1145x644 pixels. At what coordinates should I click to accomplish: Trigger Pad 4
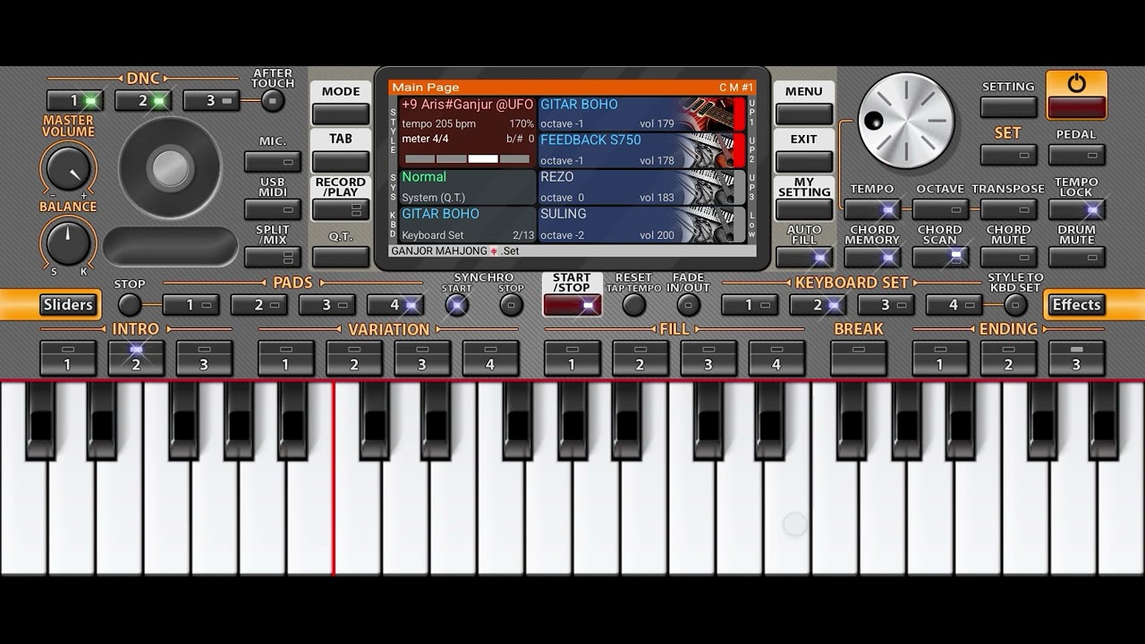pyautogui.click(x=395, y=305)
